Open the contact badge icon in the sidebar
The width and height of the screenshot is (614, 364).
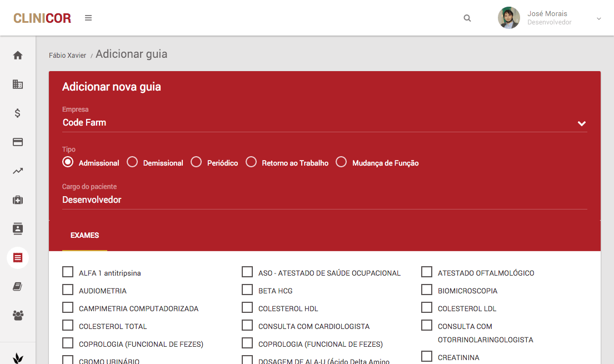18,228
